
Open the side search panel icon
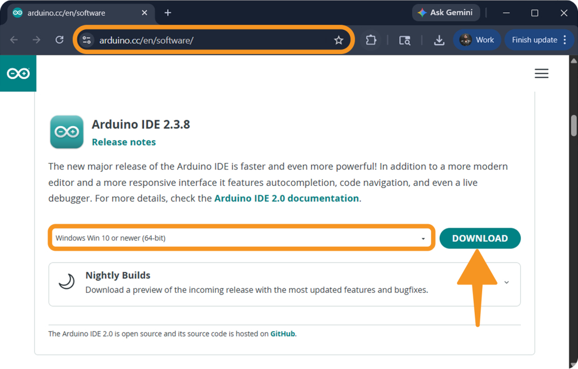click(405, 39)
